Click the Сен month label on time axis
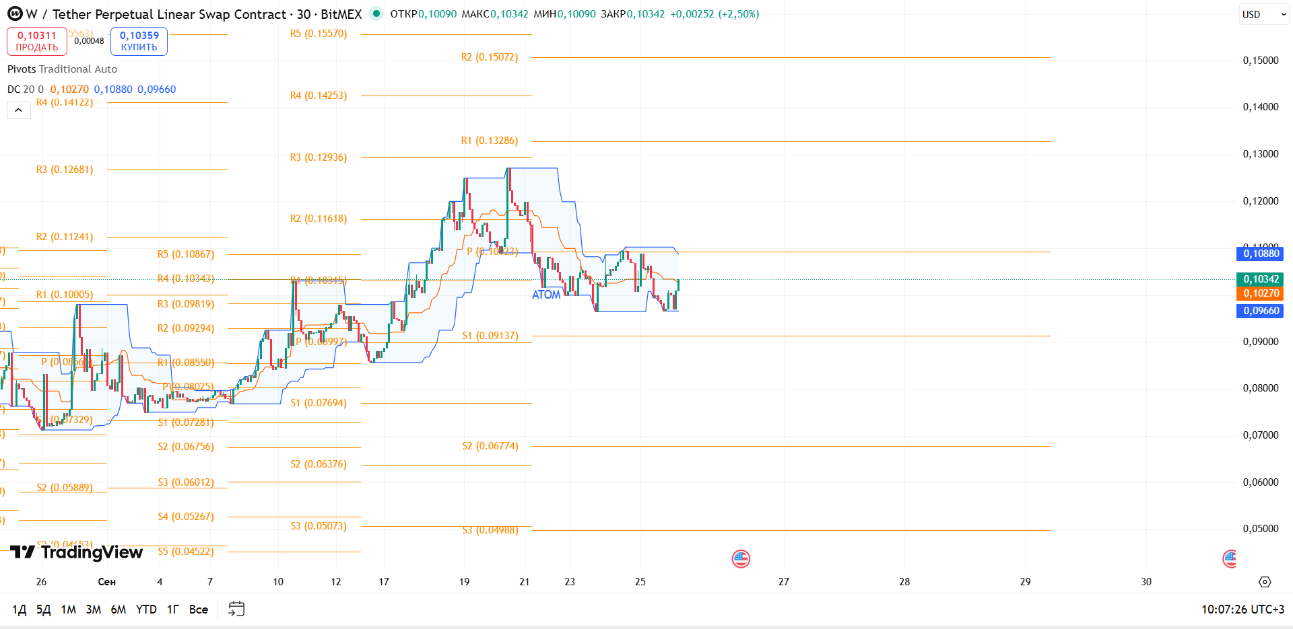This screenshot has height=629, width=1293. [107, 582]
